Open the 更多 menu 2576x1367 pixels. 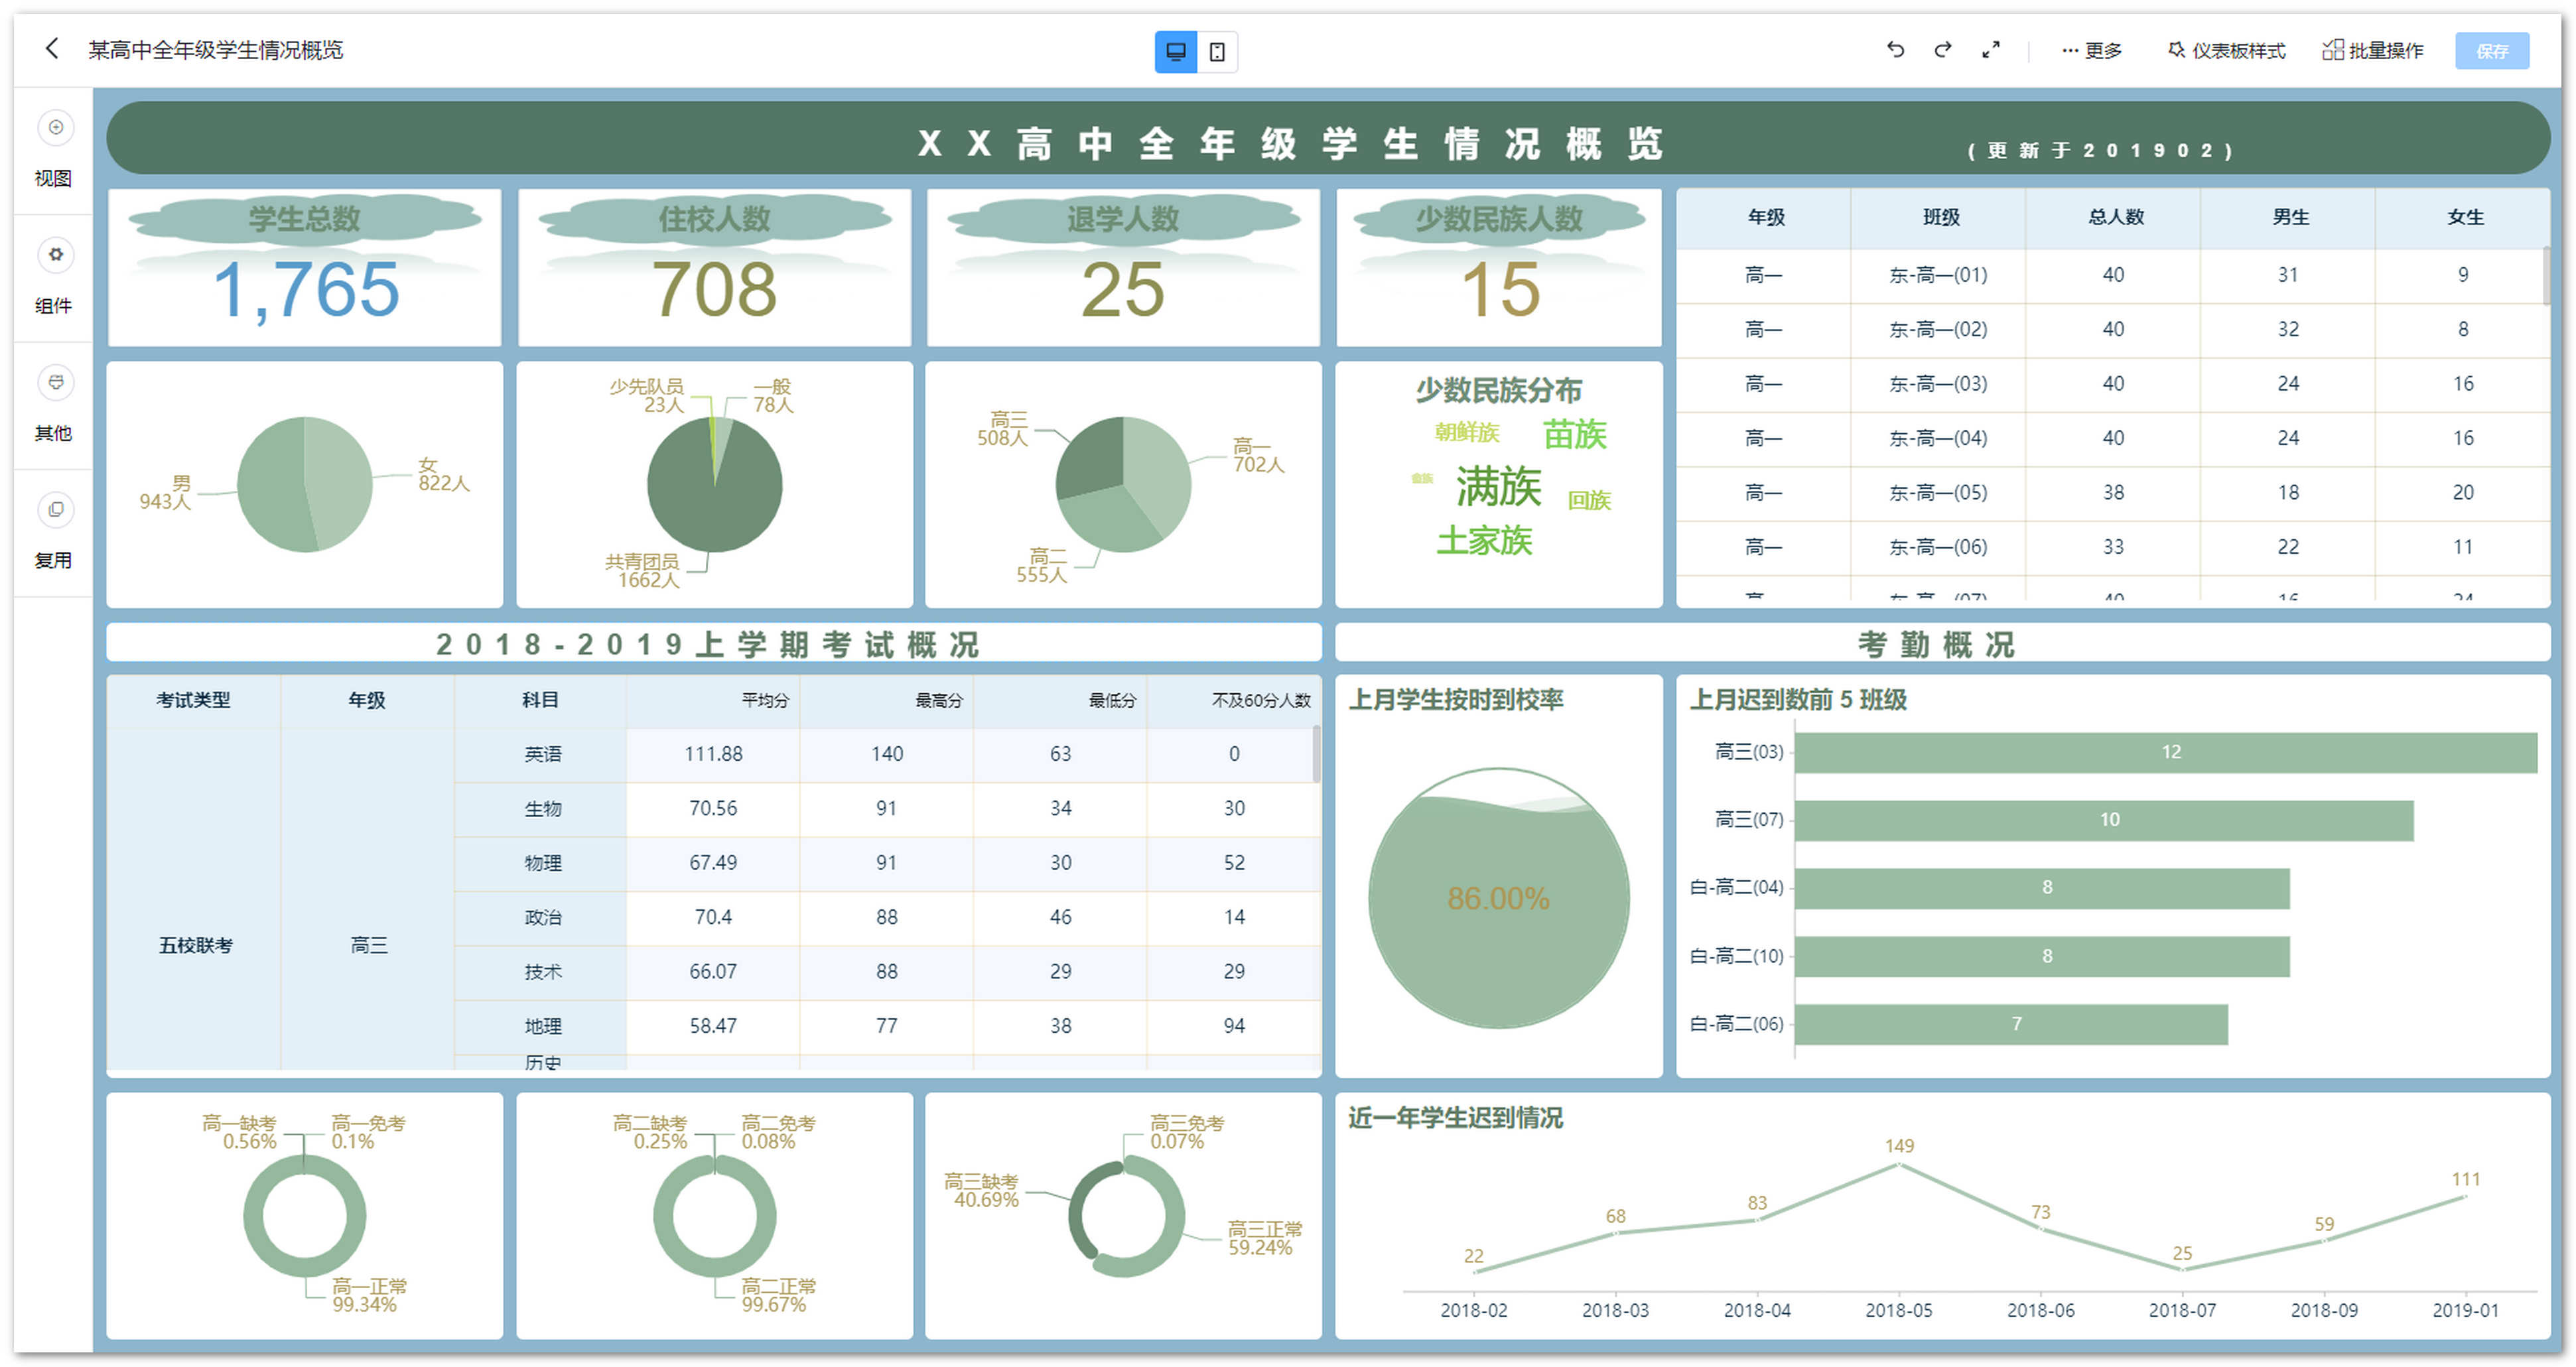[x=2092, y=50]
